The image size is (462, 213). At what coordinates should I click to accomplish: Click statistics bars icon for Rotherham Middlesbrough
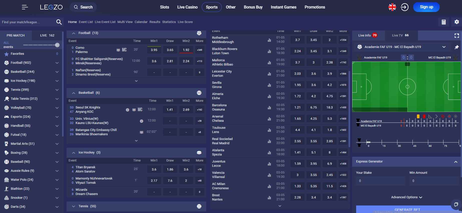269,40
